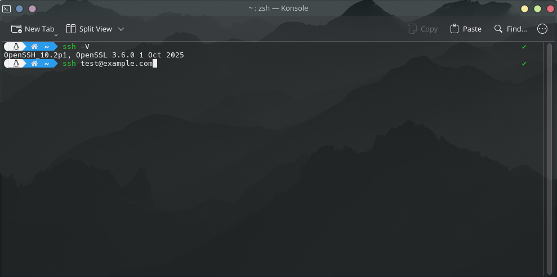Viewport: 557px width, 277px height.
Task: Click the New Tab icon
Action: coord(16,29)
